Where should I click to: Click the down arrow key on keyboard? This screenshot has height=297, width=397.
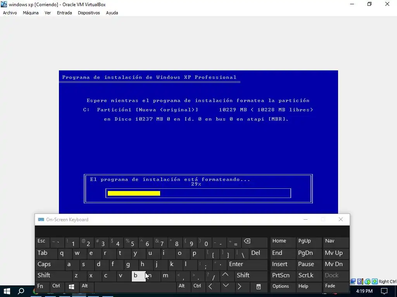[x=226, y=286]
